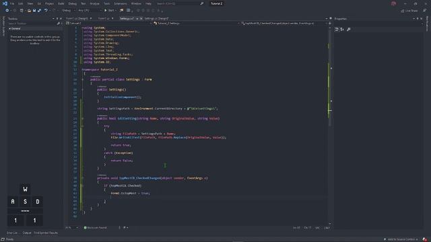Click the new project toolbar icon
Image resolution: width=431 pixels, height=242 pixels.
22,11
